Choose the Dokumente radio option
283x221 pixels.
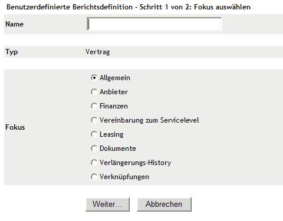(x=94, y=149)
